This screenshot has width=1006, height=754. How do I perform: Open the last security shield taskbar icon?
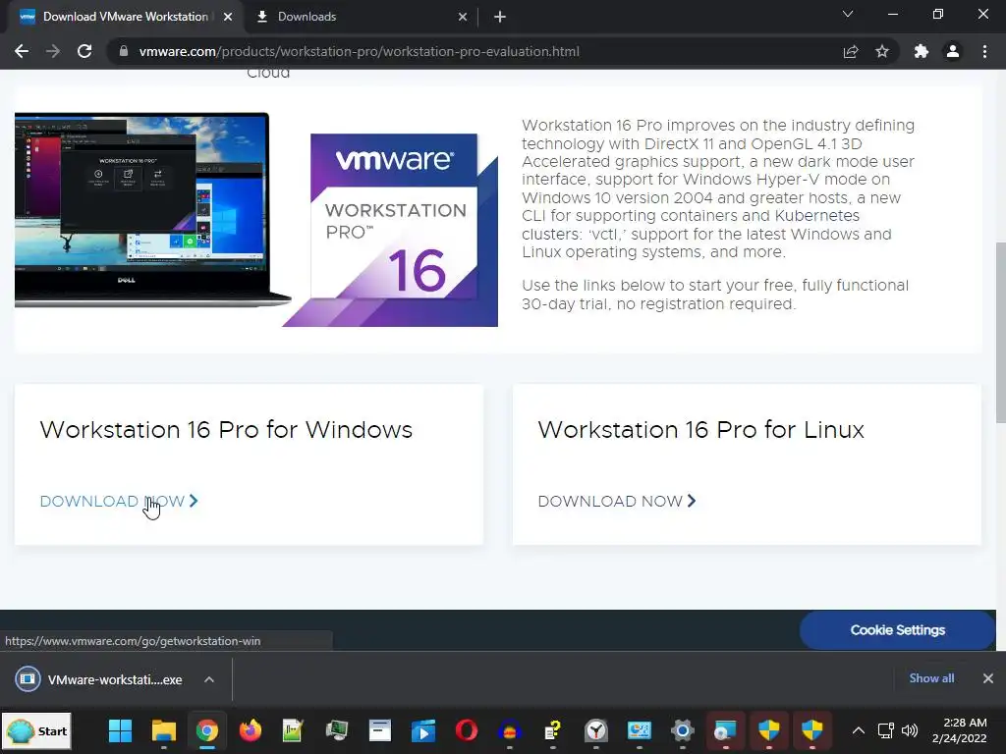pyautogui.click(x=812, y=730)
